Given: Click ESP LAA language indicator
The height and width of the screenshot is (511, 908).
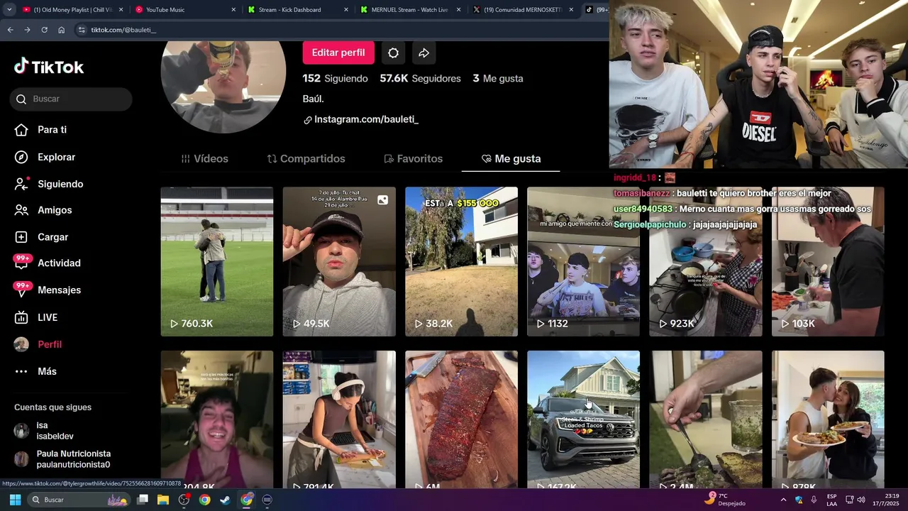Looking at the screenshot, I should (x=831, y=500).
